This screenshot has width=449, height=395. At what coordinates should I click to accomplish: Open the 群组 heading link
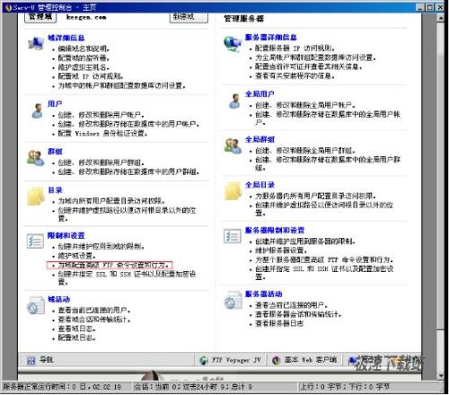[x=55, y=152]
